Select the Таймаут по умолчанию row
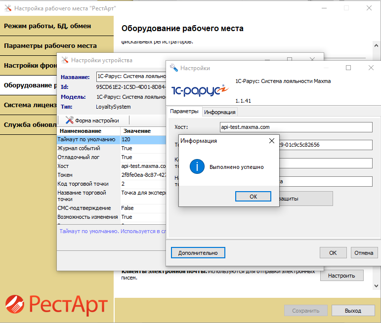Image resolution: width=381 pixels, height=323 pixels. [x=111, y=139]
